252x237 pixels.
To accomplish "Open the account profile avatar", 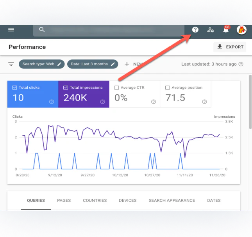I will pos(241,30).
